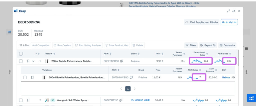Bookmark the 200ml Botella Pulverizadora row

pos(28,61)
